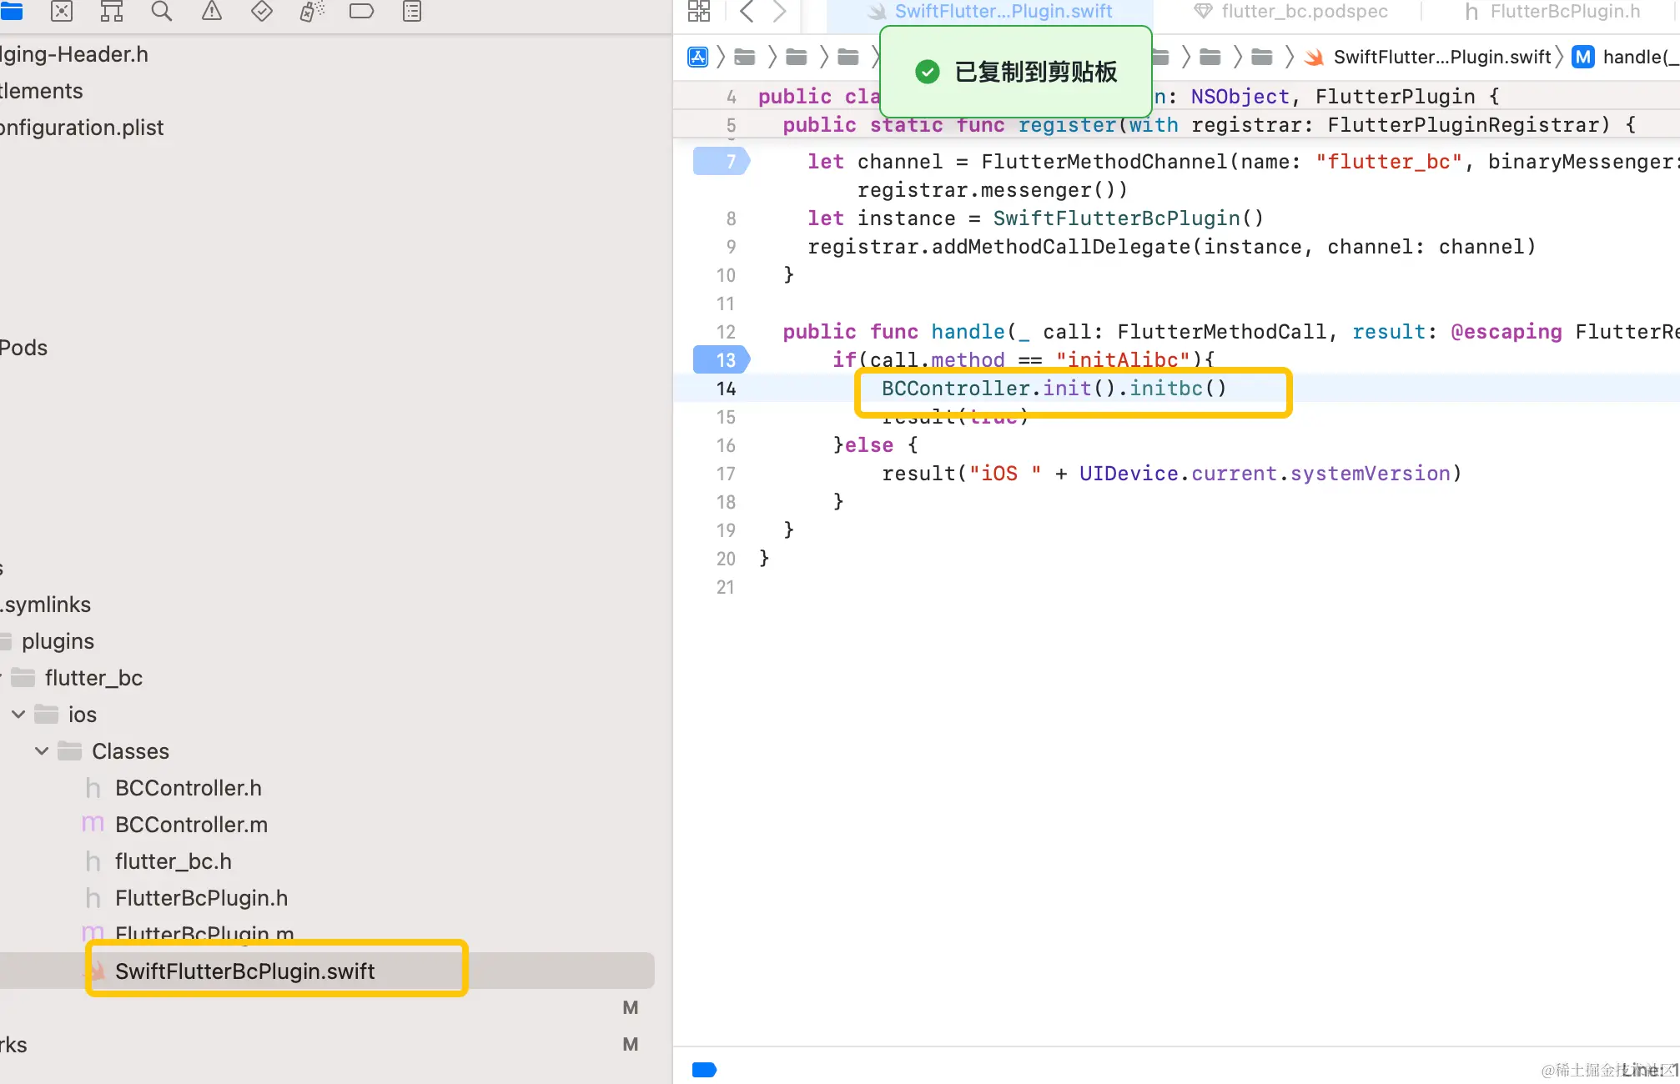
Task: Open the source control navigator
Action: (62, 11)
